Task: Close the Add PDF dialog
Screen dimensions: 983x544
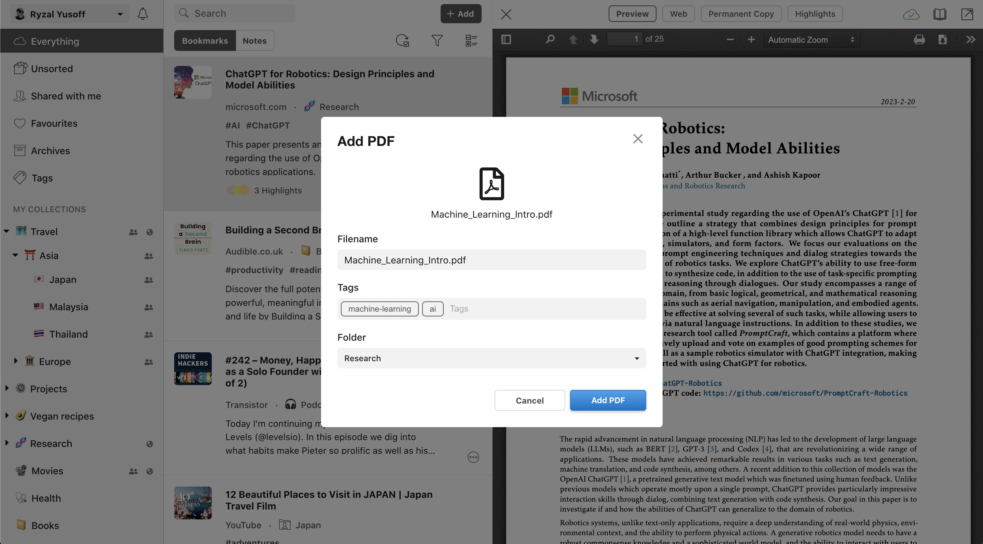Action: [638, 139]
